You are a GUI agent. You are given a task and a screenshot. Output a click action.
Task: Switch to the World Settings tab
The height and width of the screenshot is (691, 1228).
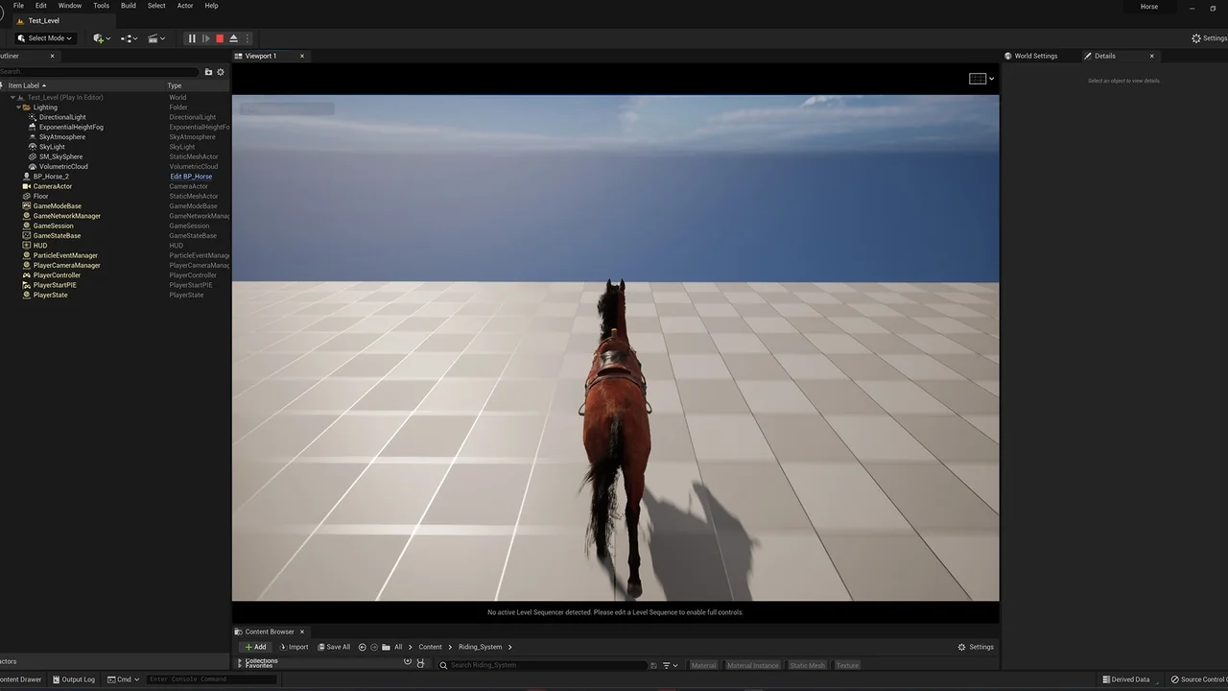click(x=1035, y=56)
